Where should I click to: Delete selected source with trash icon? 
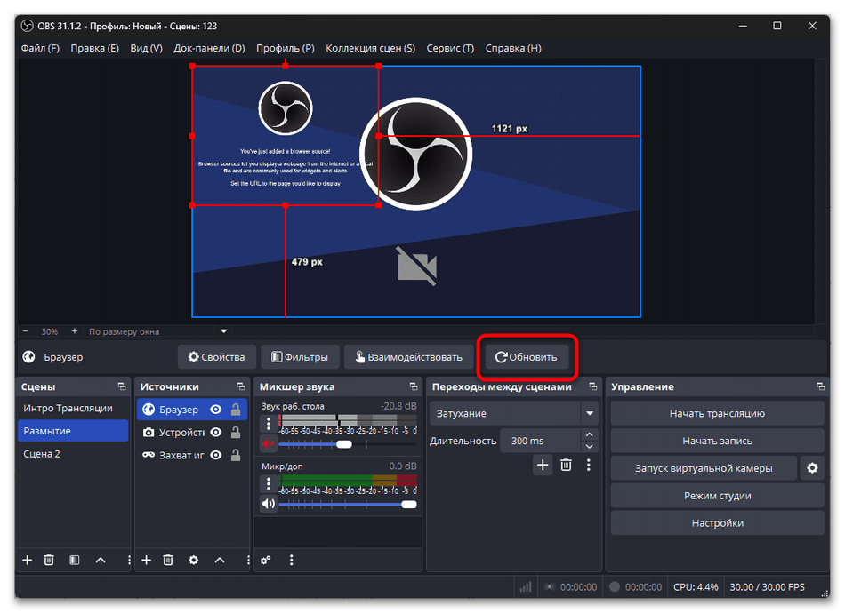click(170, 560)
